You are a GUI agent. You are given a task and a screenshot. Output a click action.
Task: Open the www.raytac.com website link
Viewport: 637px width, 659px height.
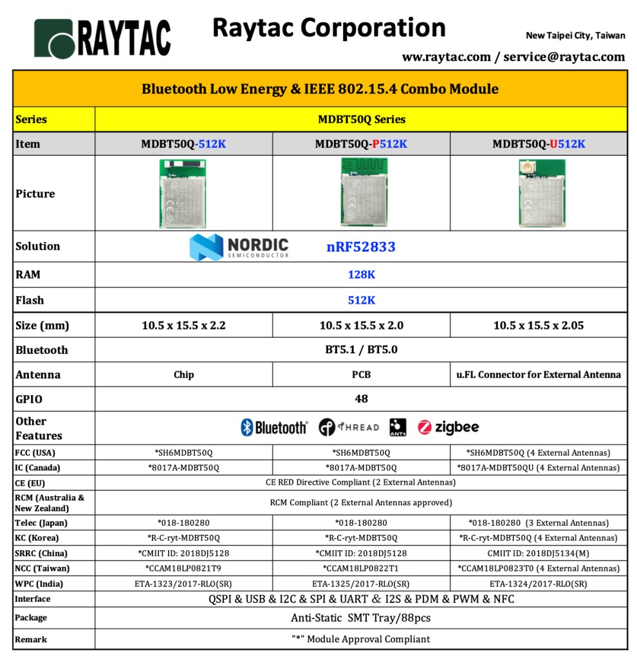pos(446,57)
